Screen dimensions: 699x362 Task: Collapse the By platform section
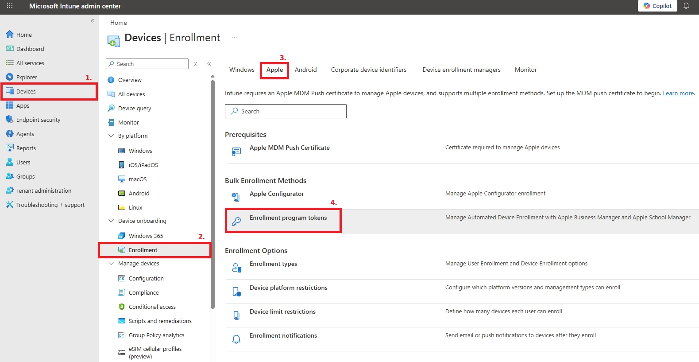click(x=111, y=136)
